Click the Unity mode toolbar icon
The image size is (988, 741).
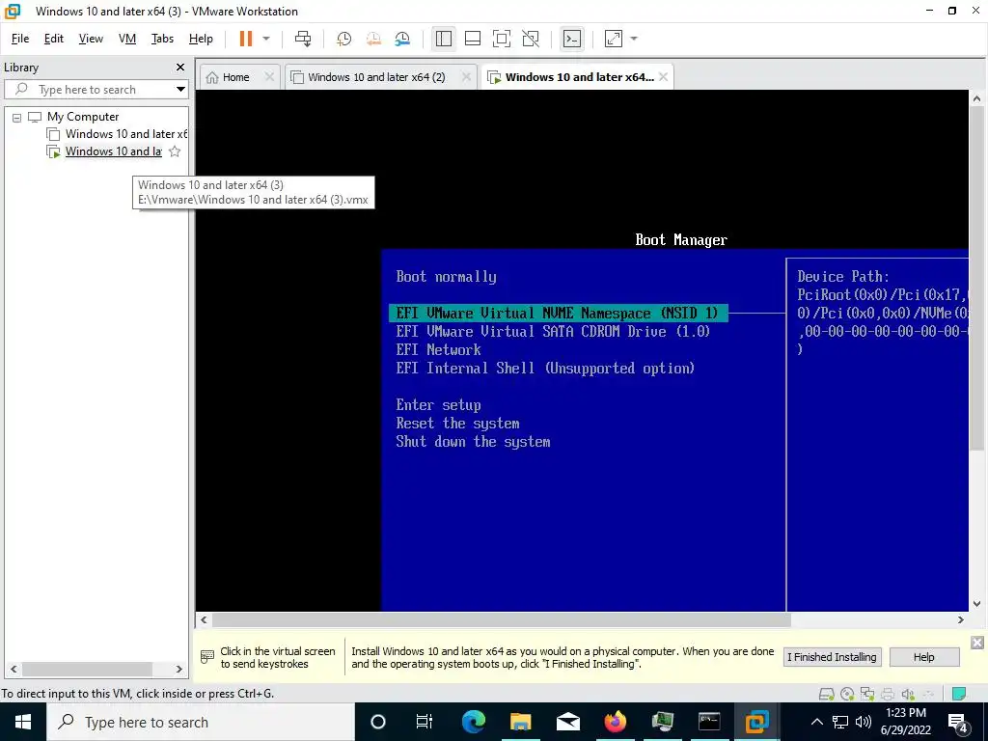click(x=531, y=39)
